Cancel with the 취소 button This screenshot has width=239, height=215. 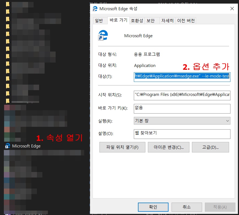[187, 207]
